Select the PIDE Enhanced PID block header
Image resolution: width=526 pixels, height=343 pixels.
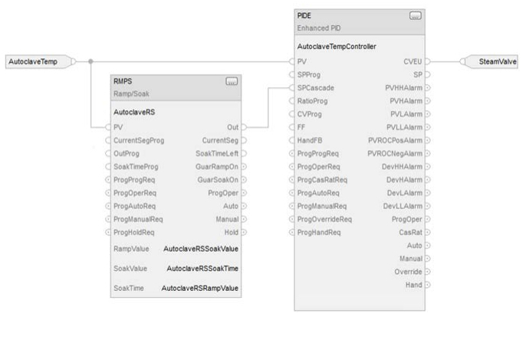coord(360,22)
